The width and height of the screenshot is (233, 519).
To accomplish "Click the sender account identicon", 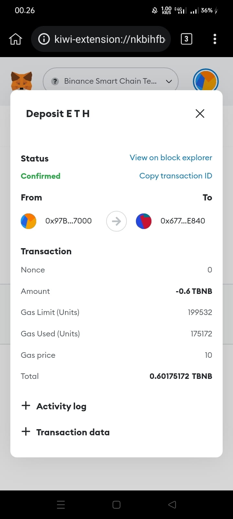I will [x=28, y=221].
